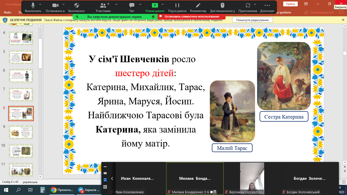Image resolution: width=347 pixels, height=195 pixels.
Task: Select Милана Бондаренко video tile
Action: pos(195,178)
